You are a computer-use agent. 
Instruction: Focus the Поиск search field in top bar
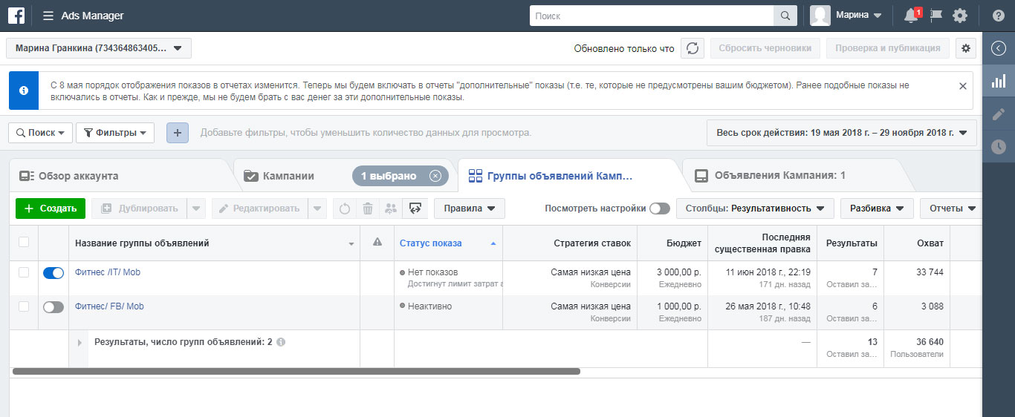point(652,16)
